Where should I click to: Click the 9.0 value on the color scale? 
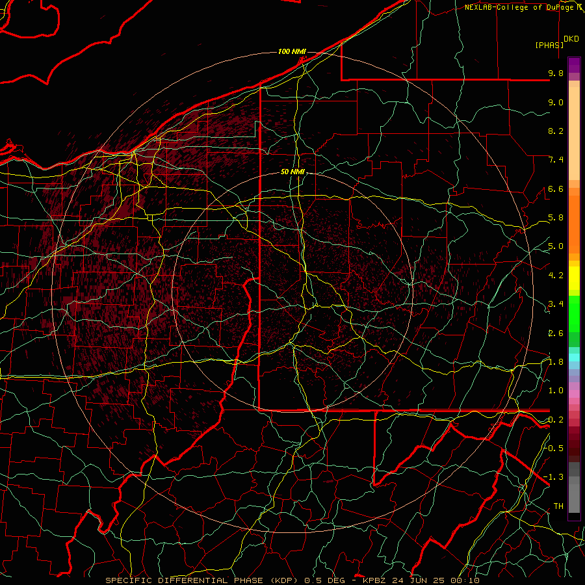tap(556, 102)
